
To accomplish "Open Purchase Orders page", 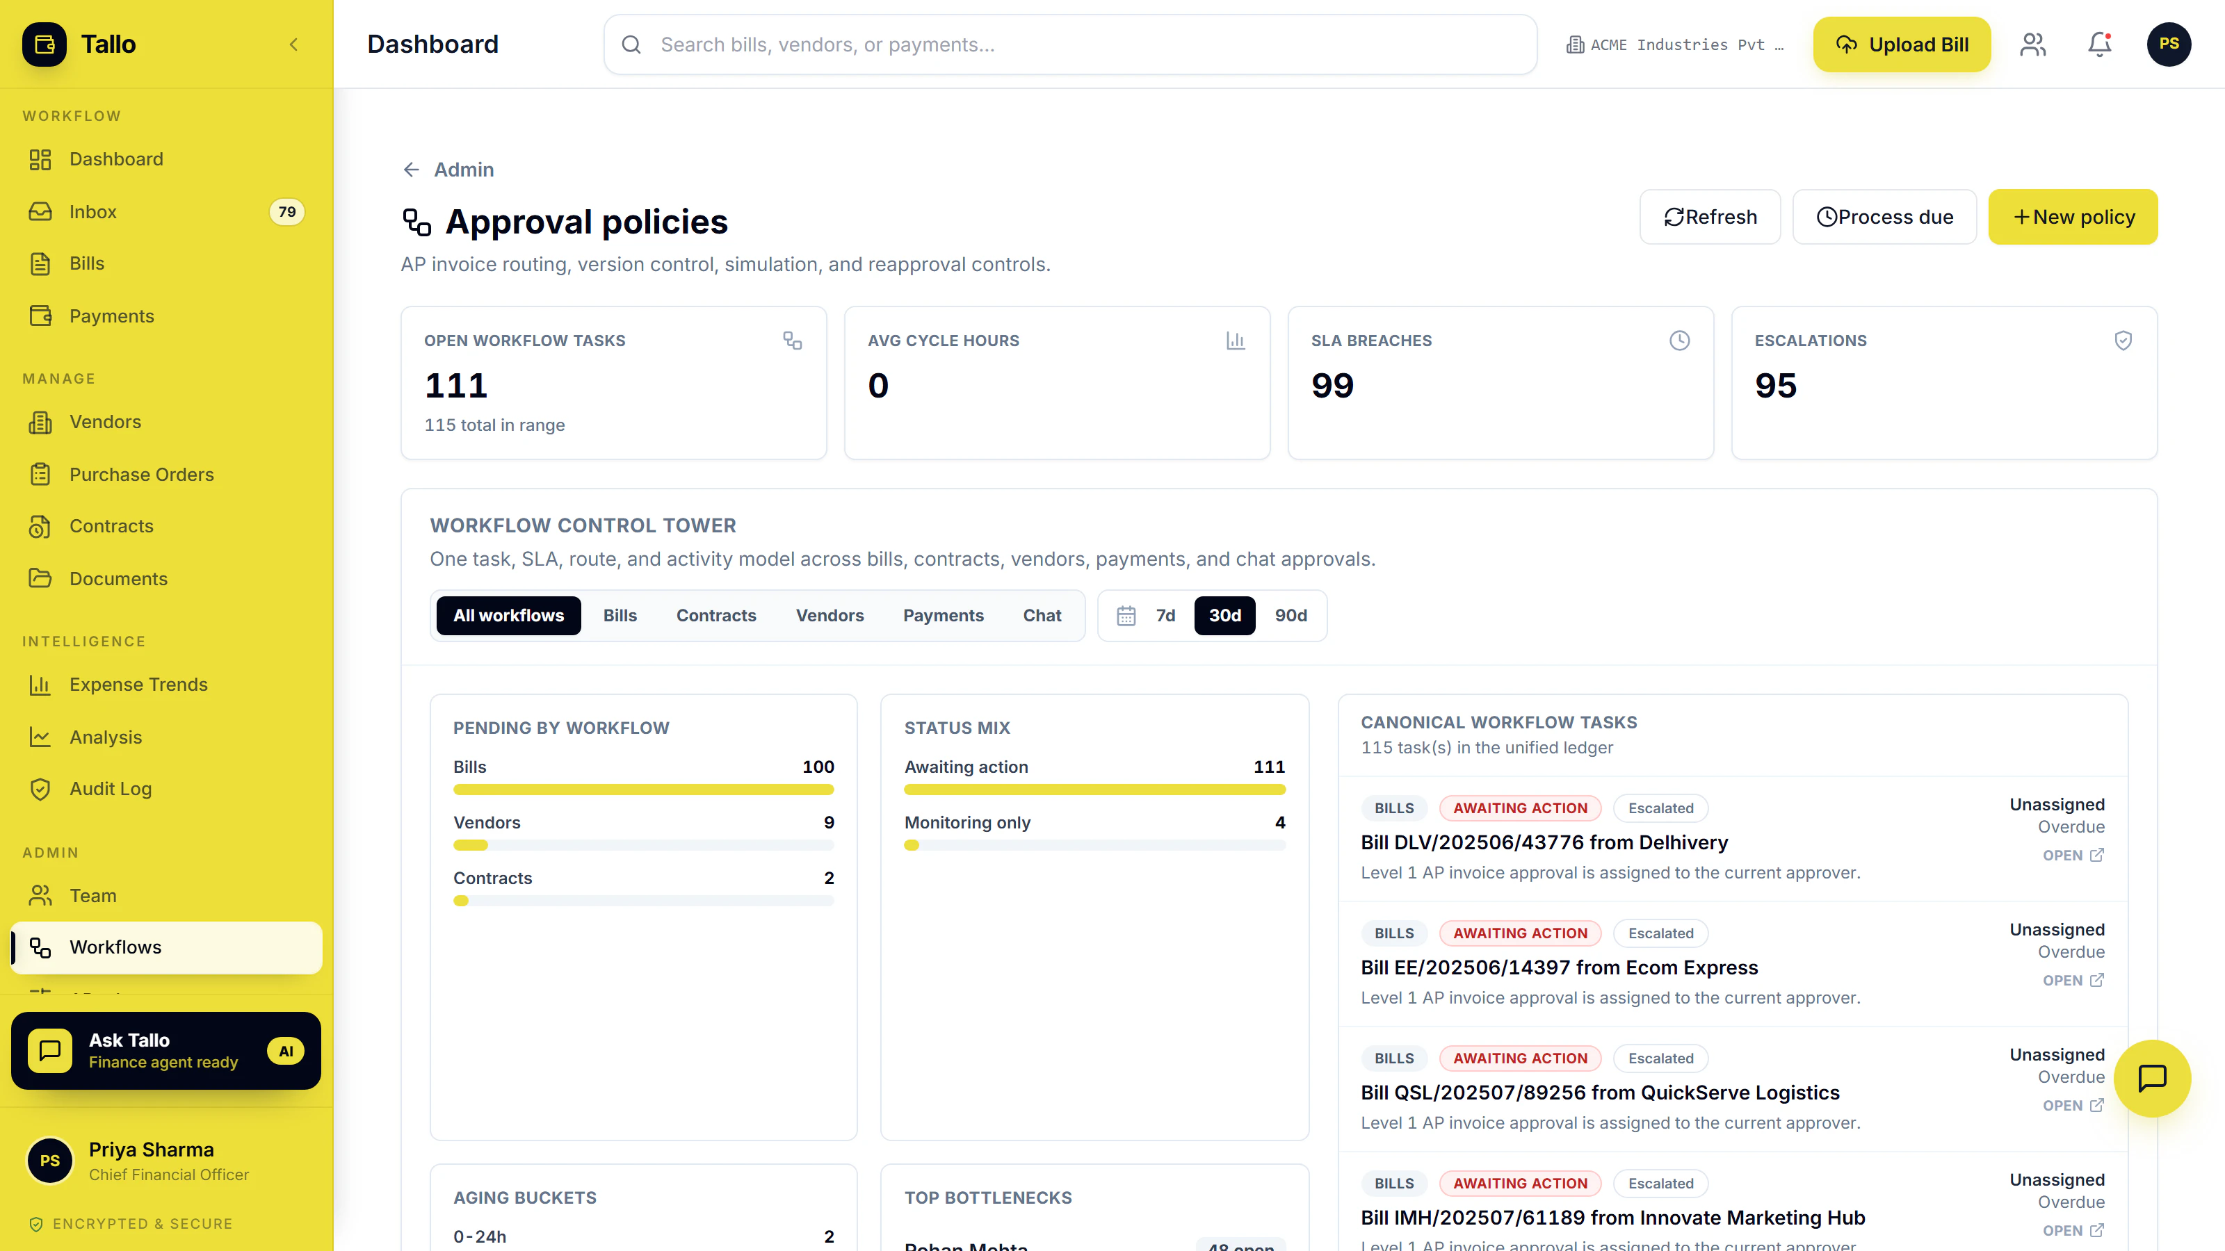I will [166, 474].
